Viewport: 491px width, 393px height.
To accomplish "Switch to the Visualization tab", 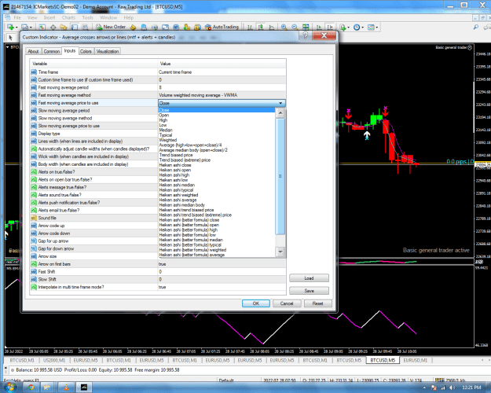I will click(108, 51).
